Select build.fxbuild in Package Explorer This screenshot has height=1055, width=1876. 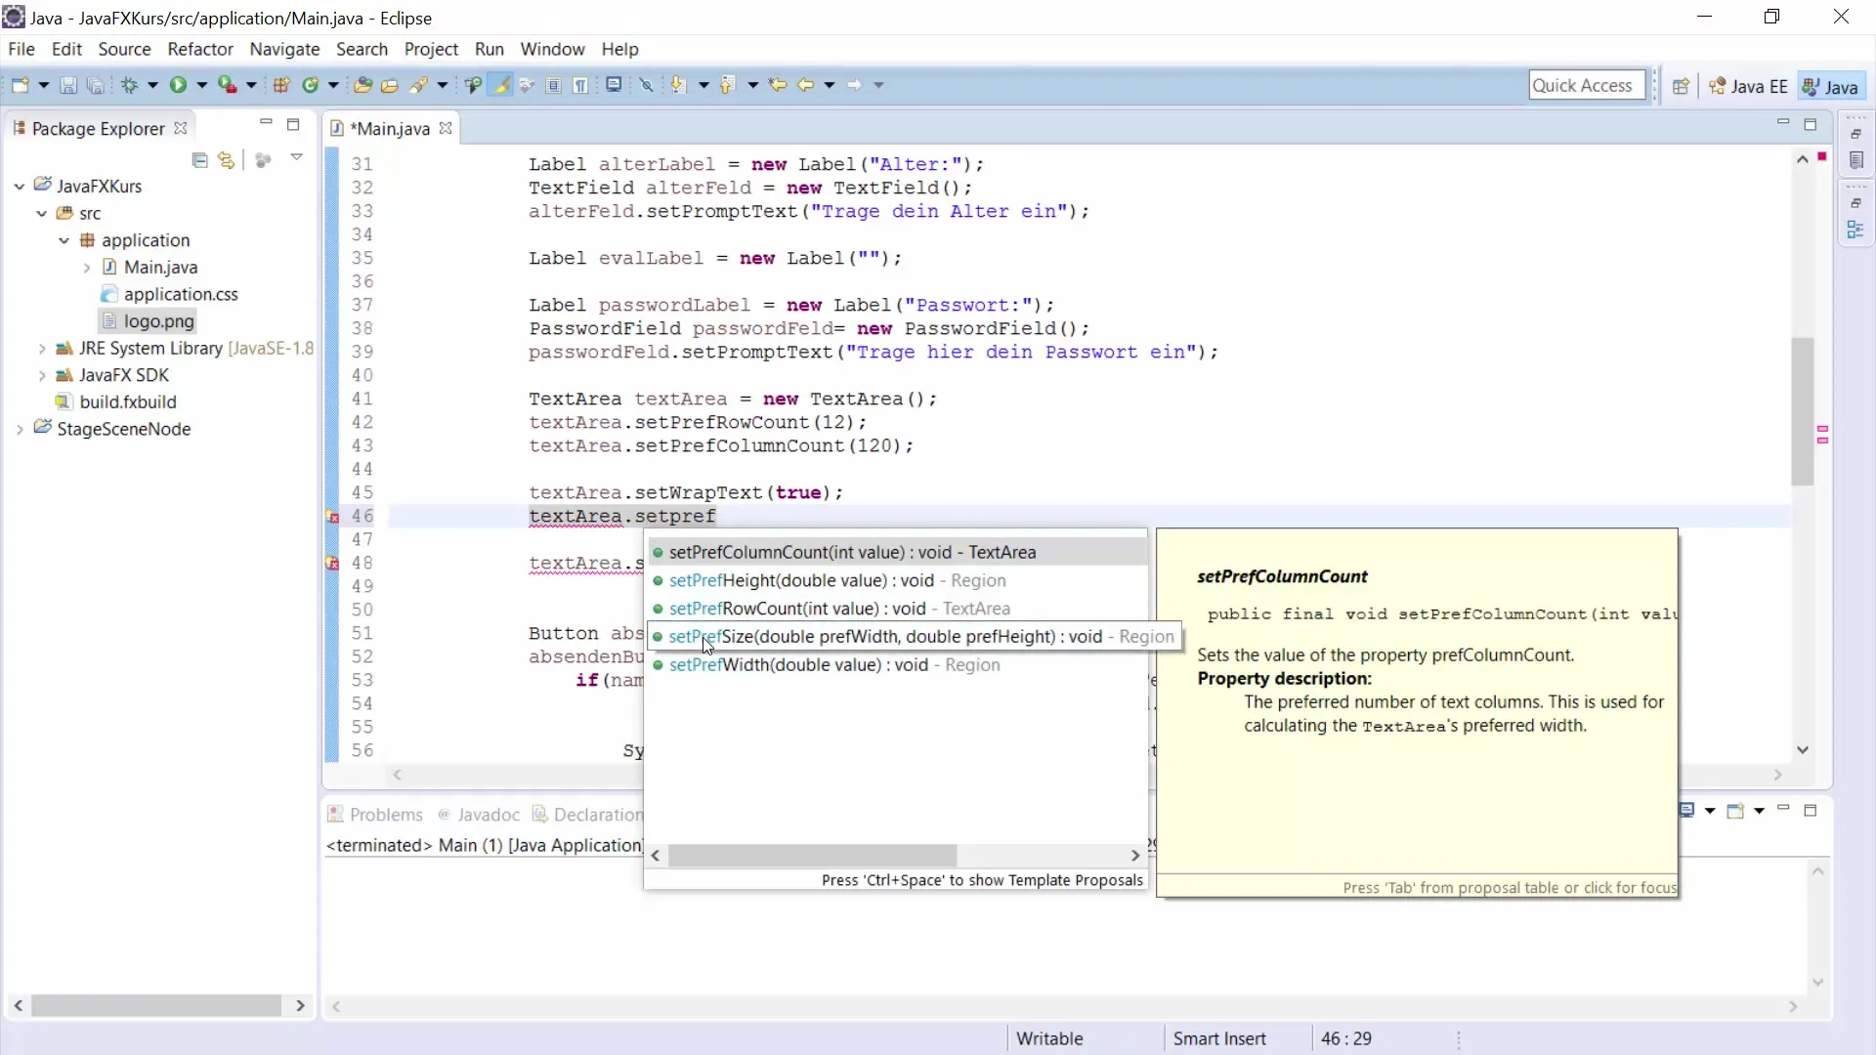coord(116,401)
